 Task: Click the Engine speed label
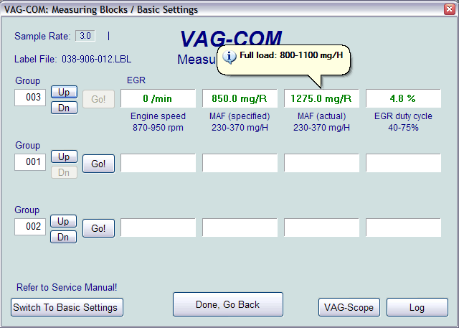[x=158, y=116]
